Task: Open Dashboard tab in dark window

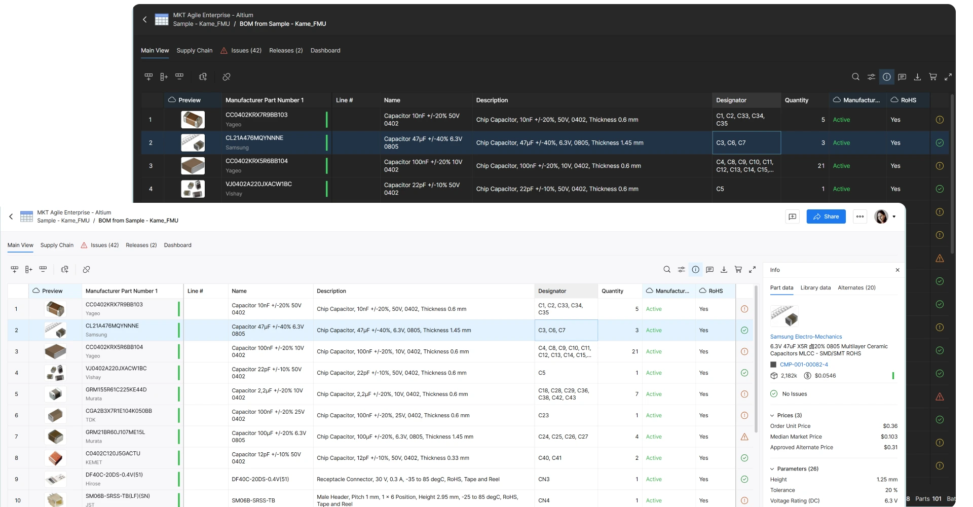Action: point(325,50)
